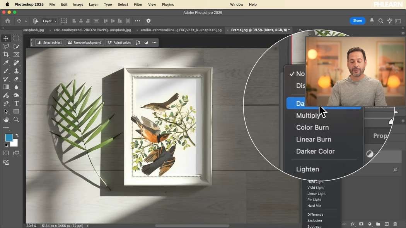Select the Eraser tool
The image size is (406, 228).
click(16, 79)
